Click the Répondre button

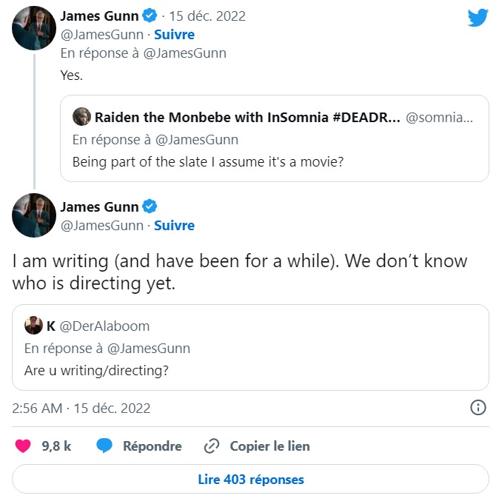[x=152, y=446]
